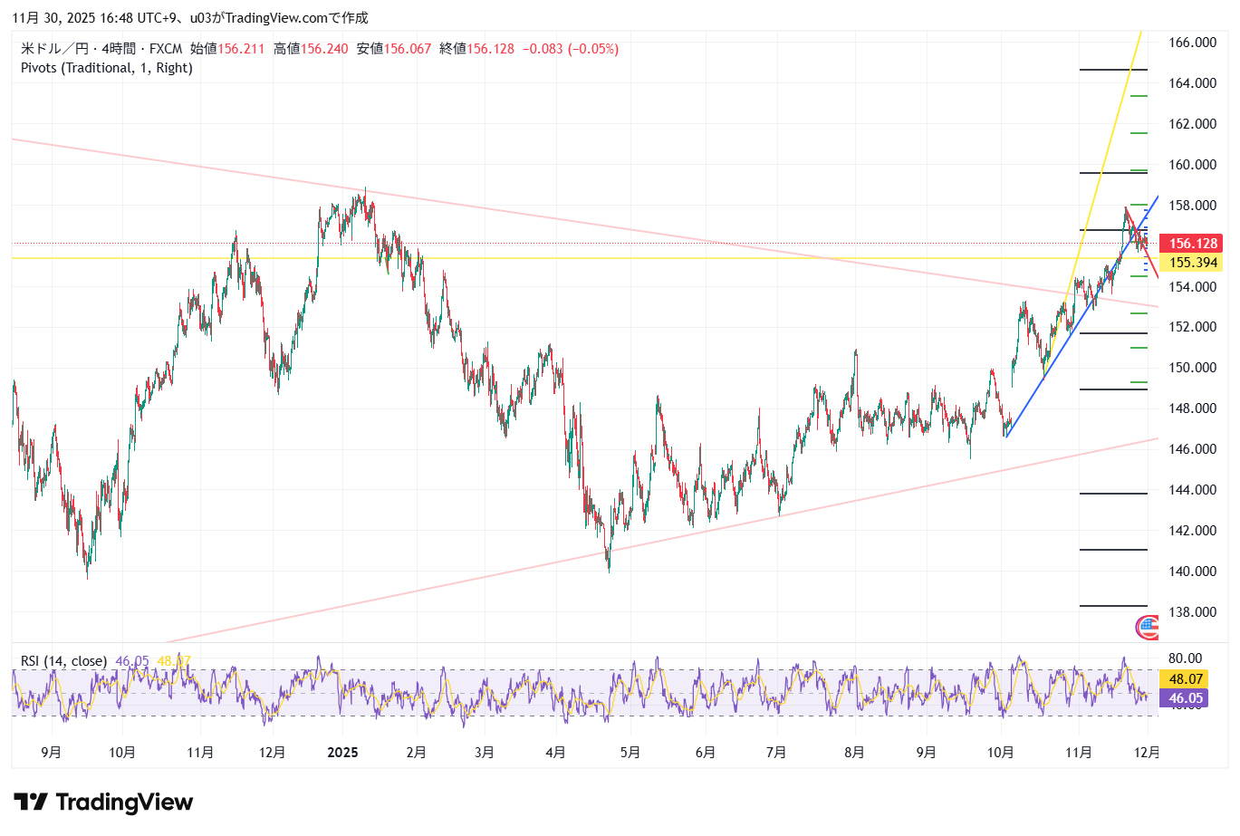The image size is (1240, 836).
Task: Click the -0.083 (-0.05%) change text
Action: pos(571,49)
